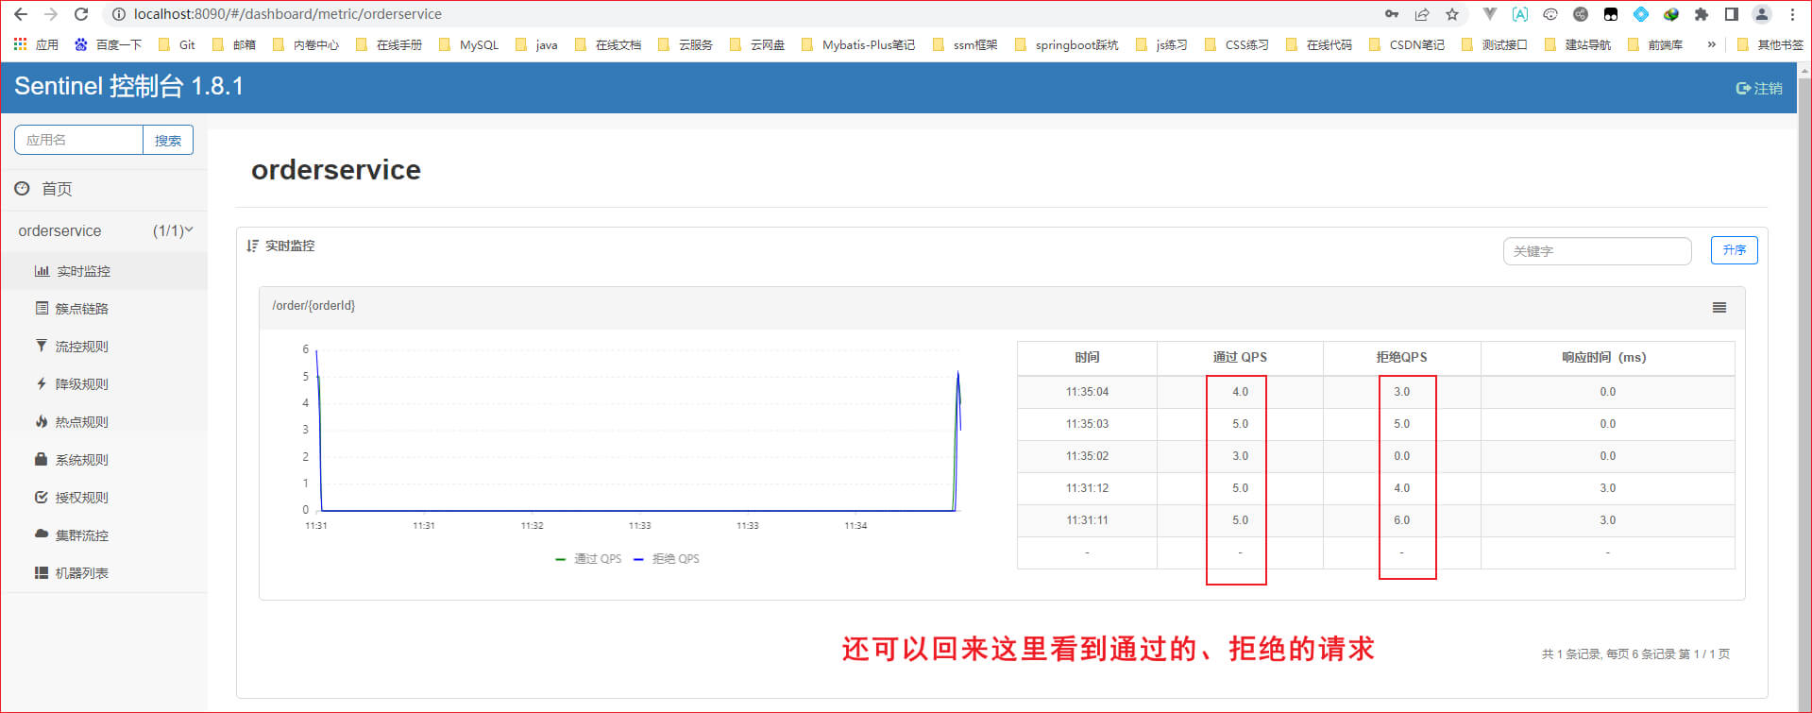Open the Extensions puzzle piece menu
Viewport: 1812px width, 713px height.
[x=1702, y=14]
